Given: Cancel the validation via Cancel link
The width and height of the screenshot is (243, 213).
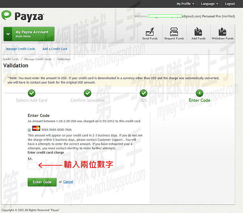Looking at the screenshot, I should click(x=68, y=182).
